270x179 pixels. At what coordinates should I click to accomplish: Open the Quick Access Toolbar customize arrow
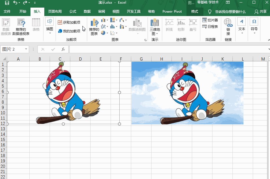coord(35,3)
